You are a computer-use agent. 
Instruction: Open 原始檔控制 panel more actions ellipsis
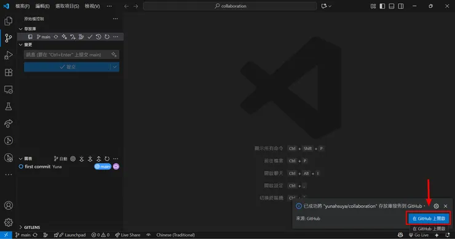(x=115, y=19)
